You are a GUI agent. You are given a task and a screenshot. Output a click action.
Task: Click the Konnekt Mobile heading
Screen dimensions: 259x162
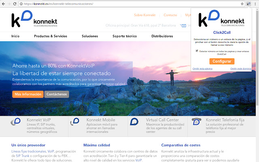[101, 120]
